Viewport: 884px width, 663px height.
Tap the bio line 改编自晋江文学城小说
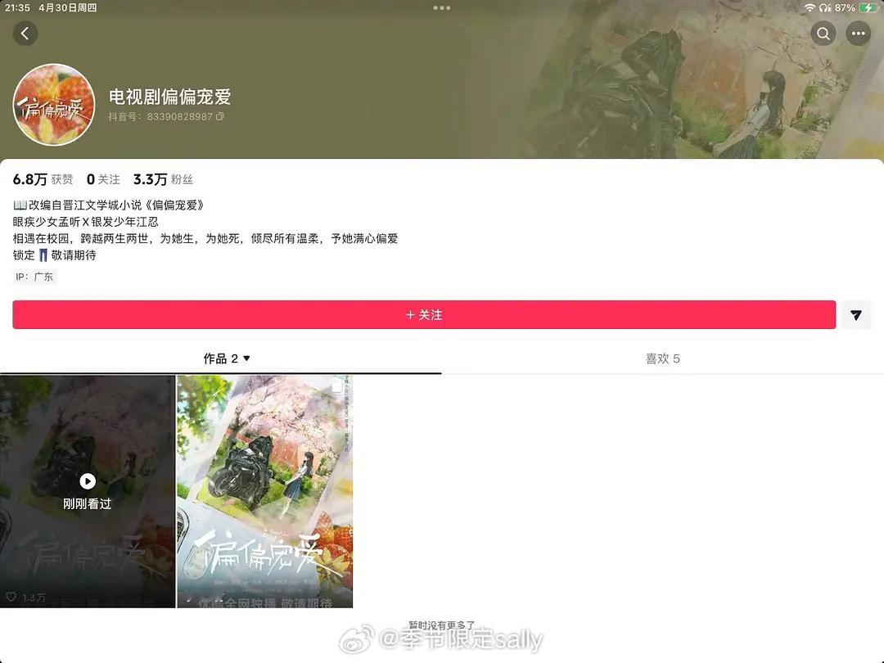[x=108, y=205]
